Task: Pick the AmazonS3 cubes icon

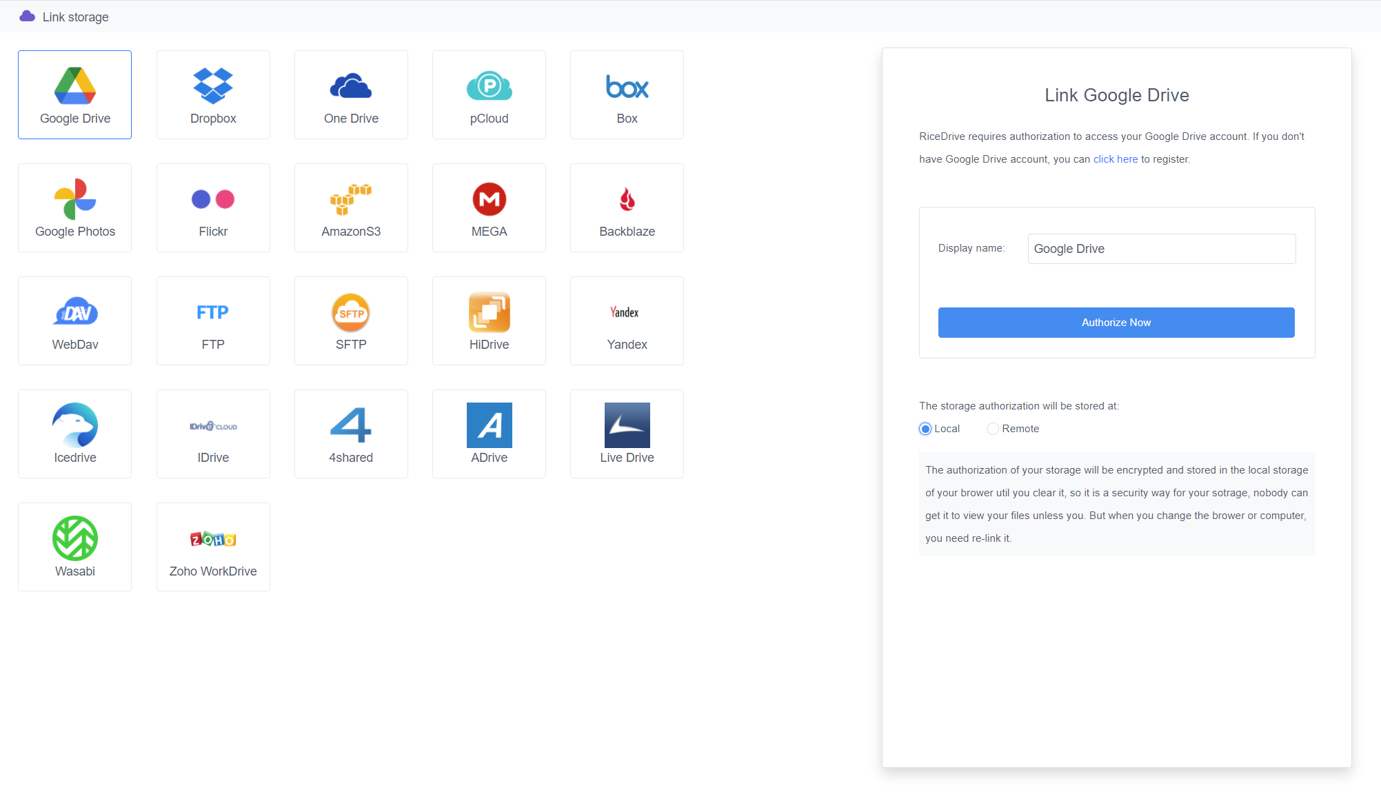Action: pyautogui.click(x=351, y=199)
